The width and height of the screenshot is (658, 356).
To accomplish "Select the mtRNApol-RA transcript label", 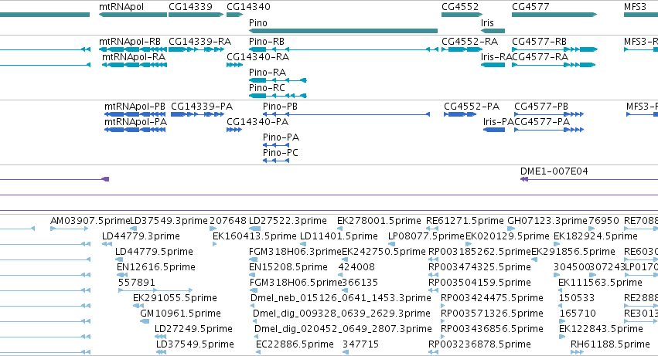I will pyautogui.click(x=134, y=57).
